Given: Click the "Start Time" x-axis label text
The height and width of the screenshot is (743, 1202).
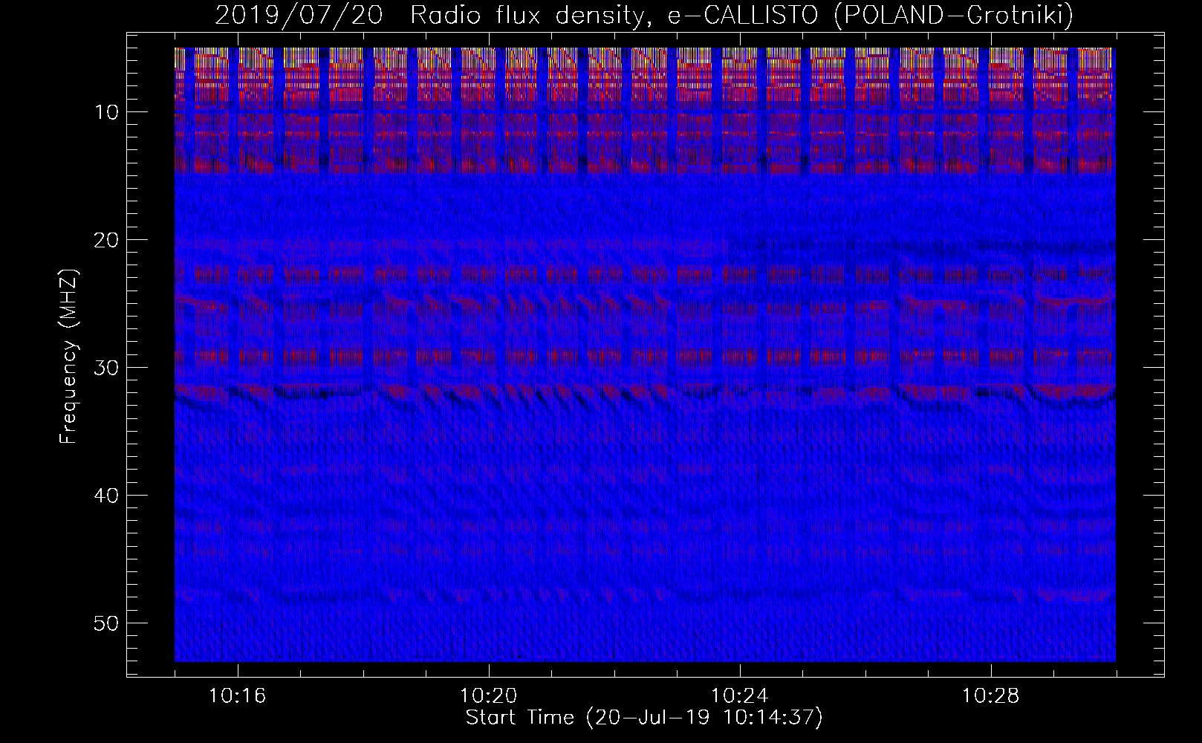Looking at the screenshot, I should [x=520, y=718].
